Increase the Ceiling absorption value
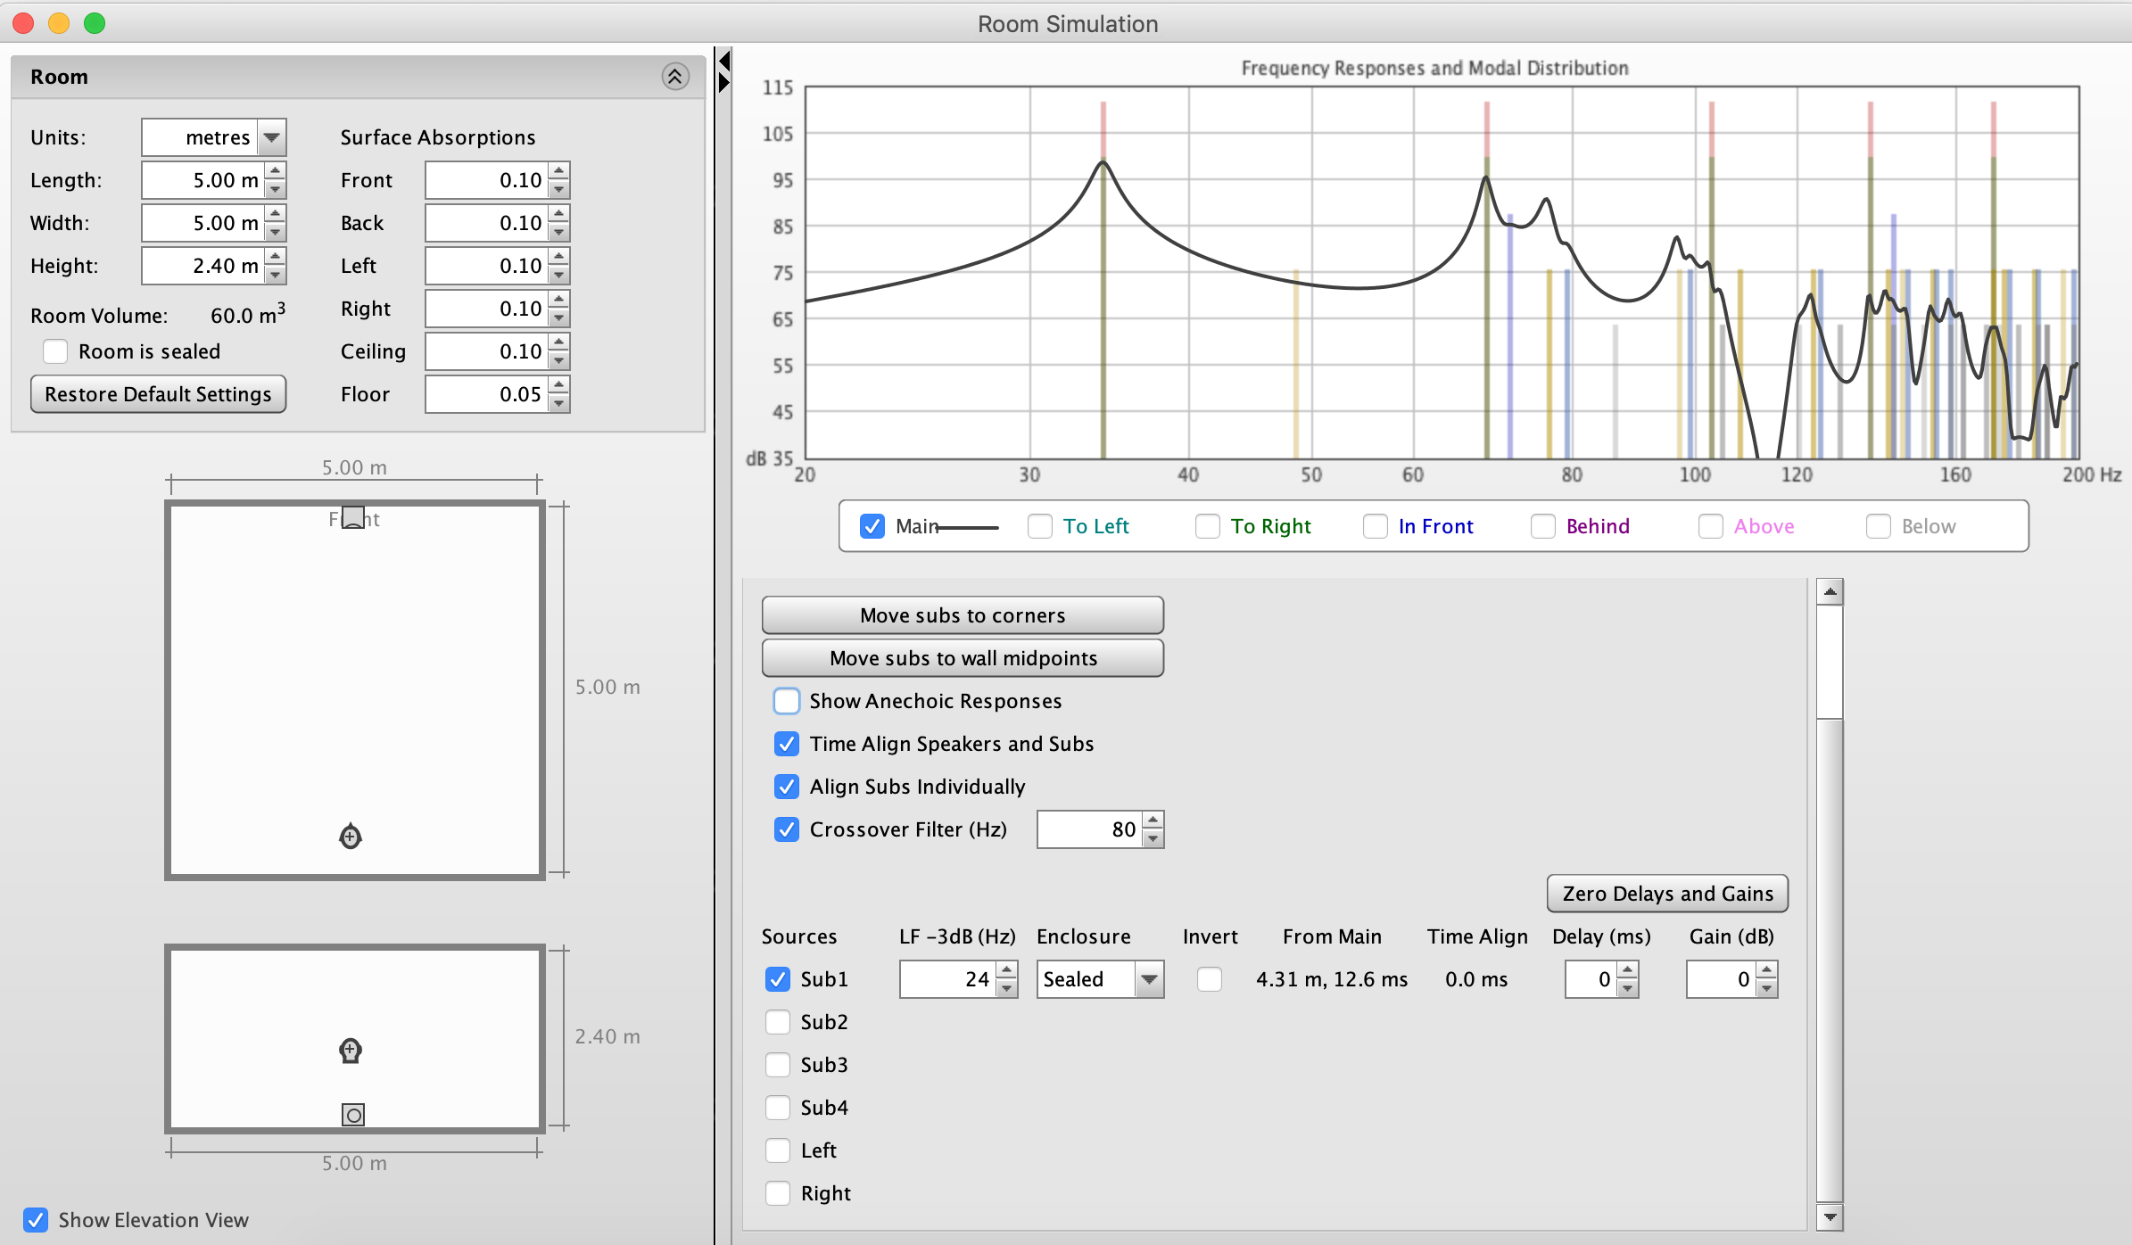Screen dimensions: 2132x1245 click(x=559, y=342)
